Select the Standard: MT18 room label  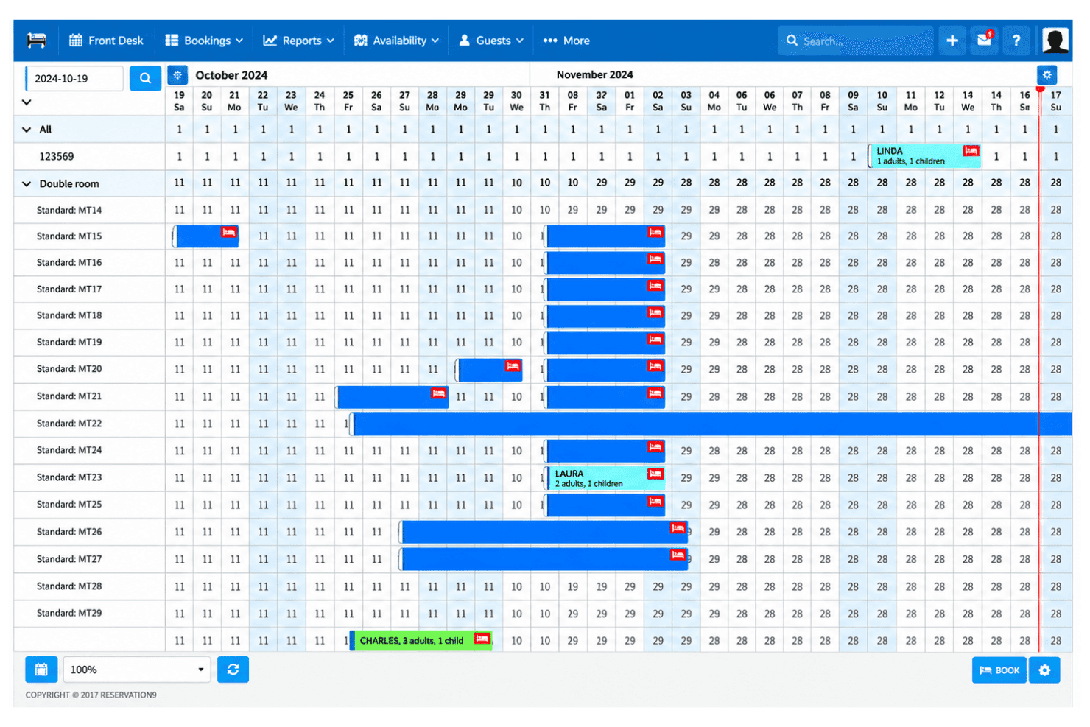(69, 315)
